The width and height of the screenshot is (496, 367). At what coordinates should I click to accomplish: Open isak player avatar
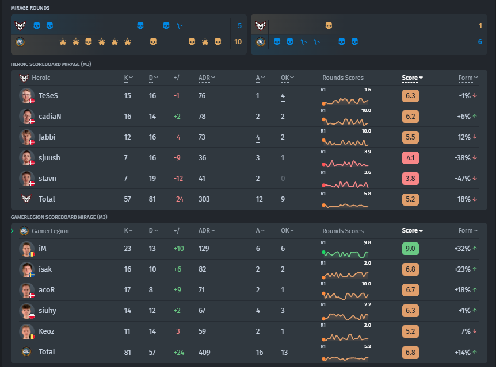point(26,269)
